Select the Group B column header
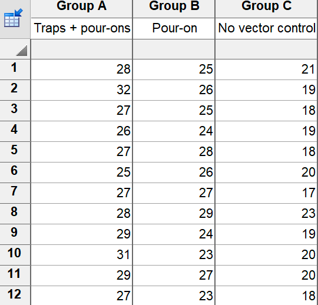Viewport: 318px width, 305px height. click(x=174, y=6)
